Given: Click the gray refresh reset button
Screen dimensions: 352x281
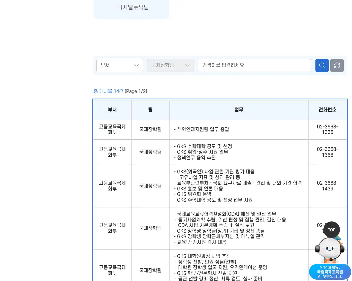Looking at the screenshot, I should (337, 65).
